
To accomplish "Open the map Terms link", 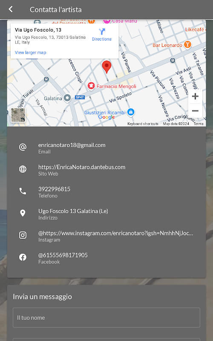I will click(199, 124).
